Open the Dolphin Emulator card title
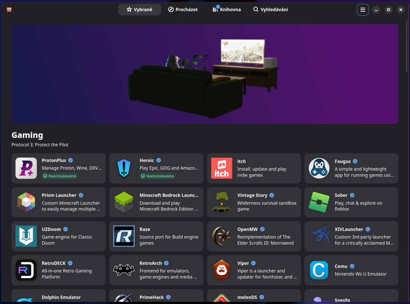 [x=61, y=297]
